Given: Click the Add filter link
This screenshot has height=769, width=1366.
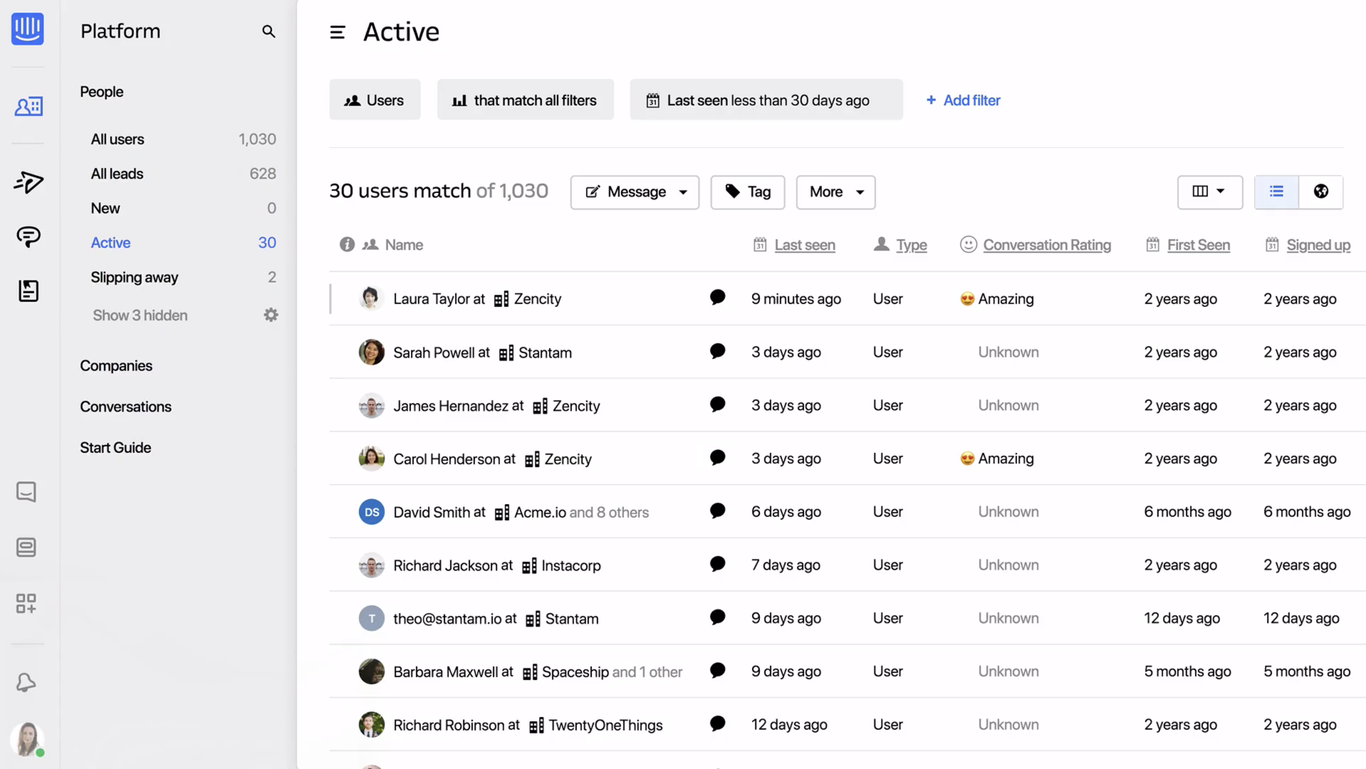Looking at the screenshot, I should click(x=963, y=100).
